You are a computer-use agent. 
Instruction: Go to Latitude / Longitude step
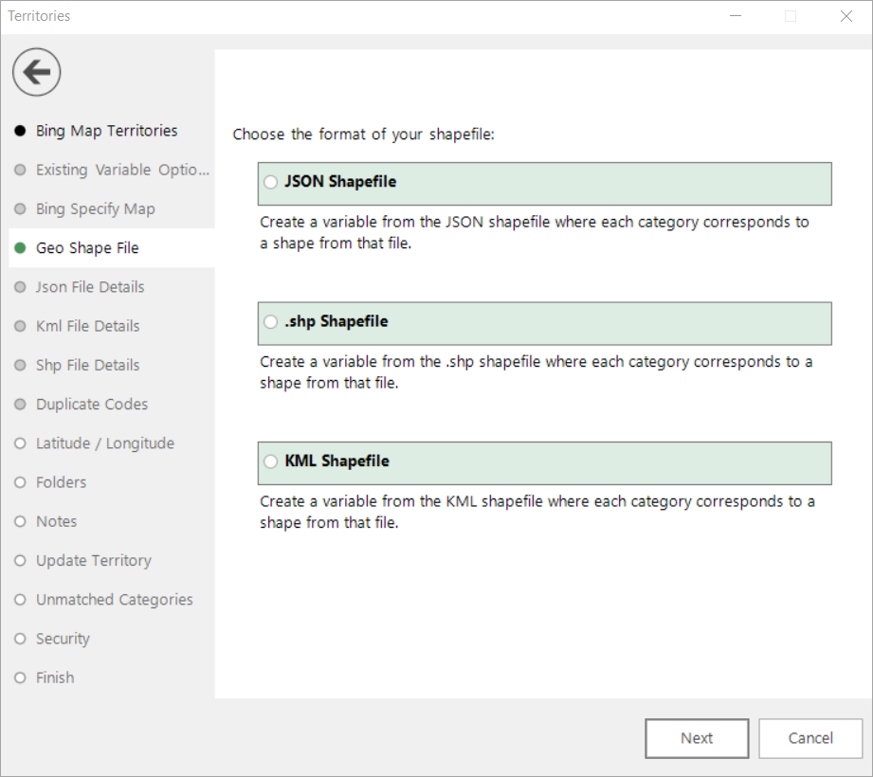tap(104, 443)
